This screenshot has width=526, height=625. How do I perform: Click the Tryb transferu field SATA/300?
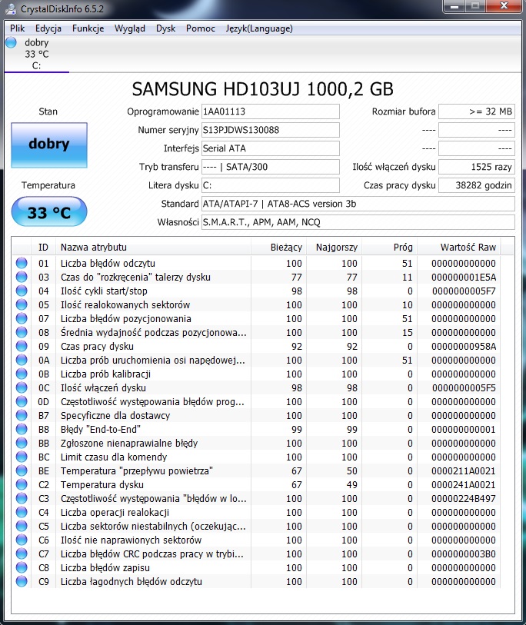271,167
